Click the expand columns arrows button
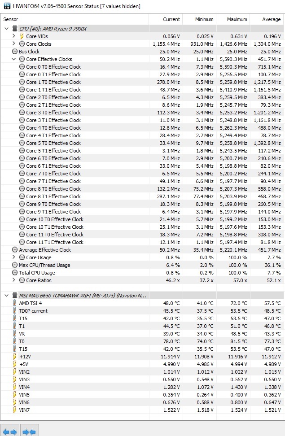The height and width of the screenshot is (436, 285). pyautogui.click(x=10, y=432)
